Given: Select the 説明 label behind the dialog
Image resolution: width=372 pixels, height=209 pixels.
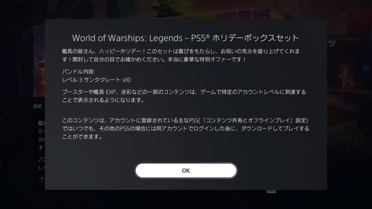Looking at the screenshot, I should coord(37,106).
